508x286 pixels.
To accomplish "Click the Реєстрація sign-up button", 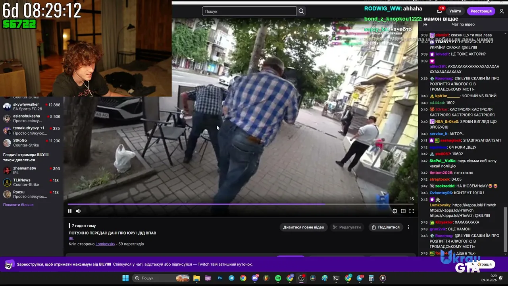I will click(x=481, y=11).
